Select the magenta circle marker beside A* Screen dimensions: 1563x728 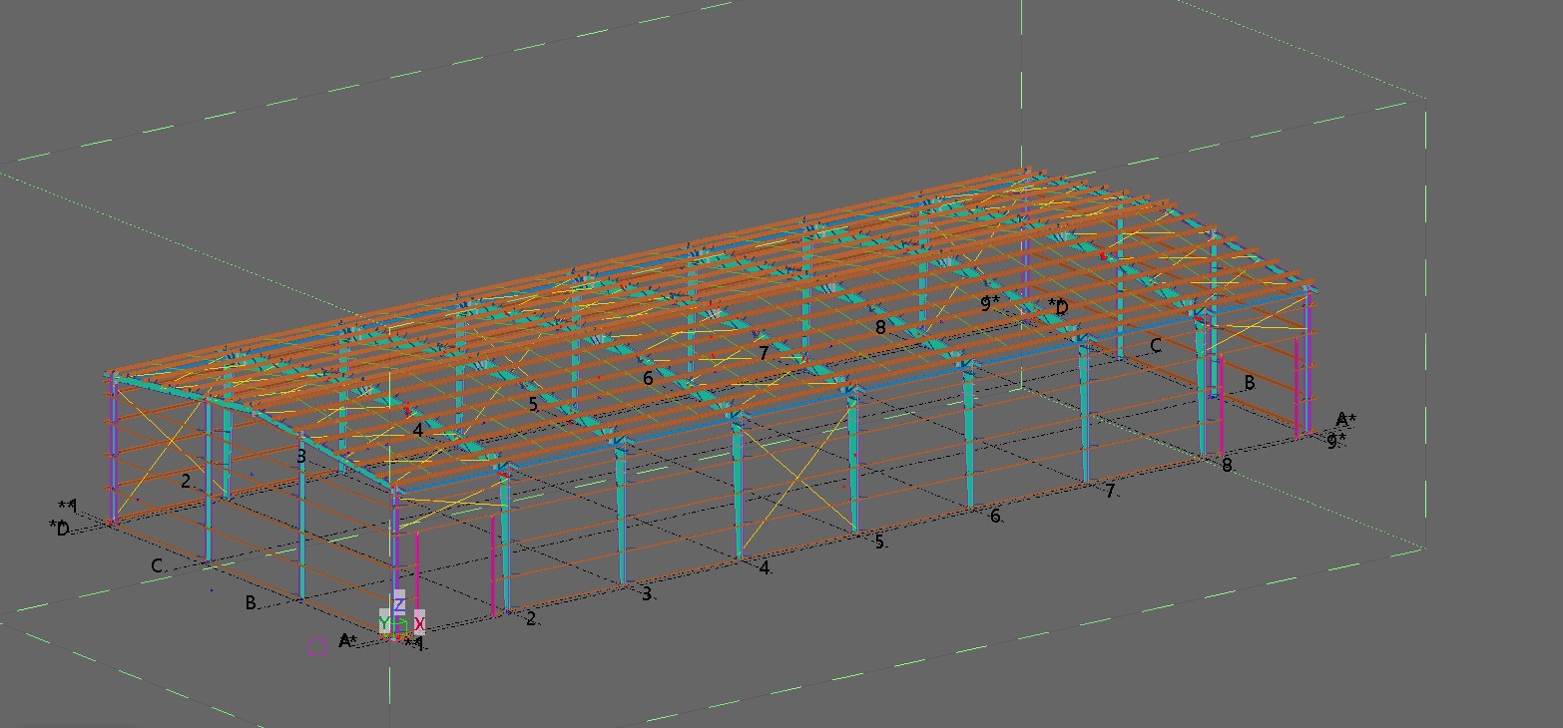[x=317, y=647]
